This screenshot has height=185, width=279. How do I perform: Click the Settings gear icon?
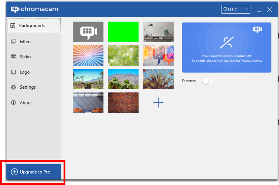point(13,87)
